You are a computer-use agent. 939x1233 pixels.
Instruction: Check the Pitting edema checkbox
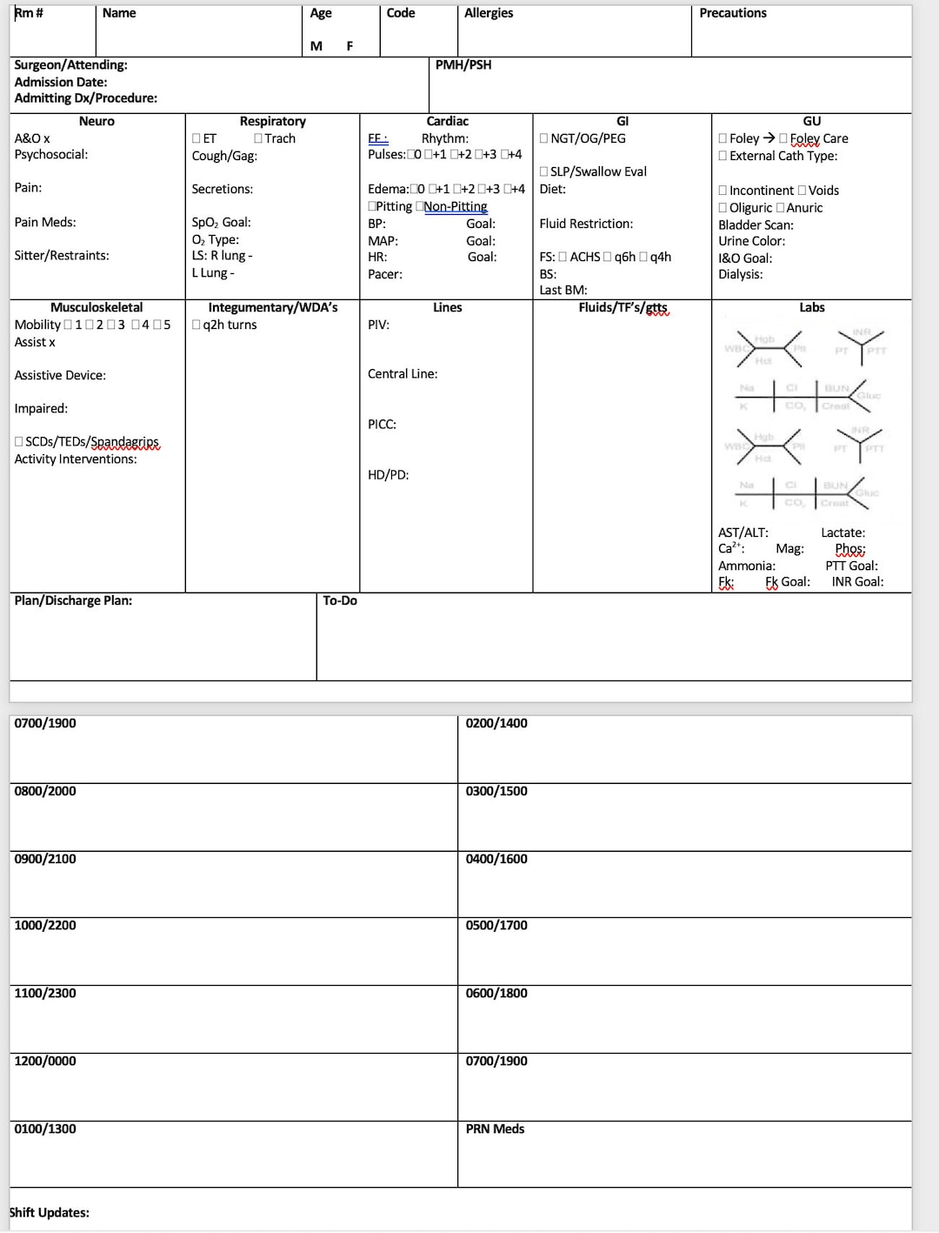tap(370, 206)
